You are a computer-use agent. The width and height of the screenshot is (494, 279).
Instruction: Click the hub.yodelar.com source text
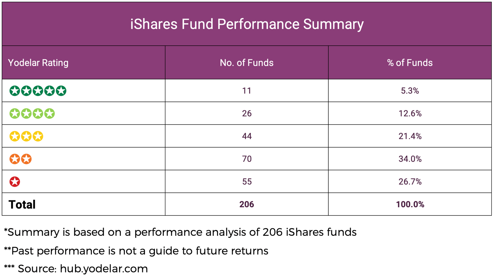(104, 269)
